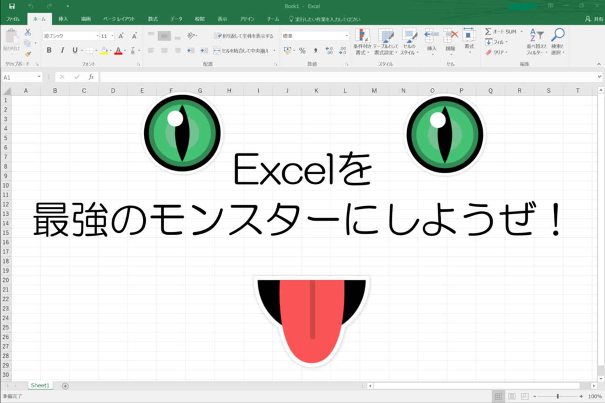605x403 pixels.
Task: Toggle 折り返して全体を表示する wrap text
Action: pyautogui.click(x=243, y=36)
